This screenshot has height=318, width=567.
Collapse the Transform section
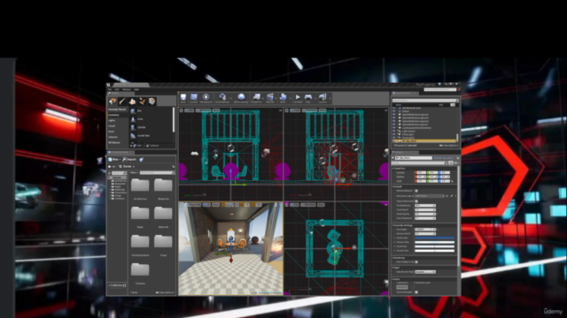[392, 169]
